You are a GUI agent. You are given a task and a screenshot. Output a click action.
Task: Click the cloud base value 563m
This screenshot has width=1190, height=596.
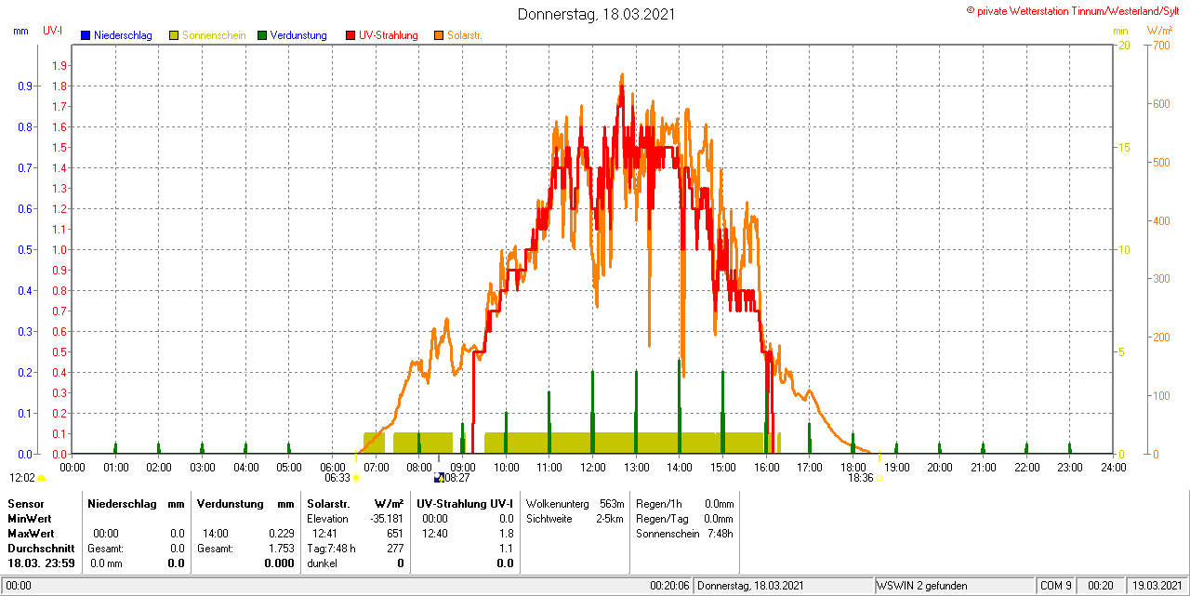coord(612,503)
